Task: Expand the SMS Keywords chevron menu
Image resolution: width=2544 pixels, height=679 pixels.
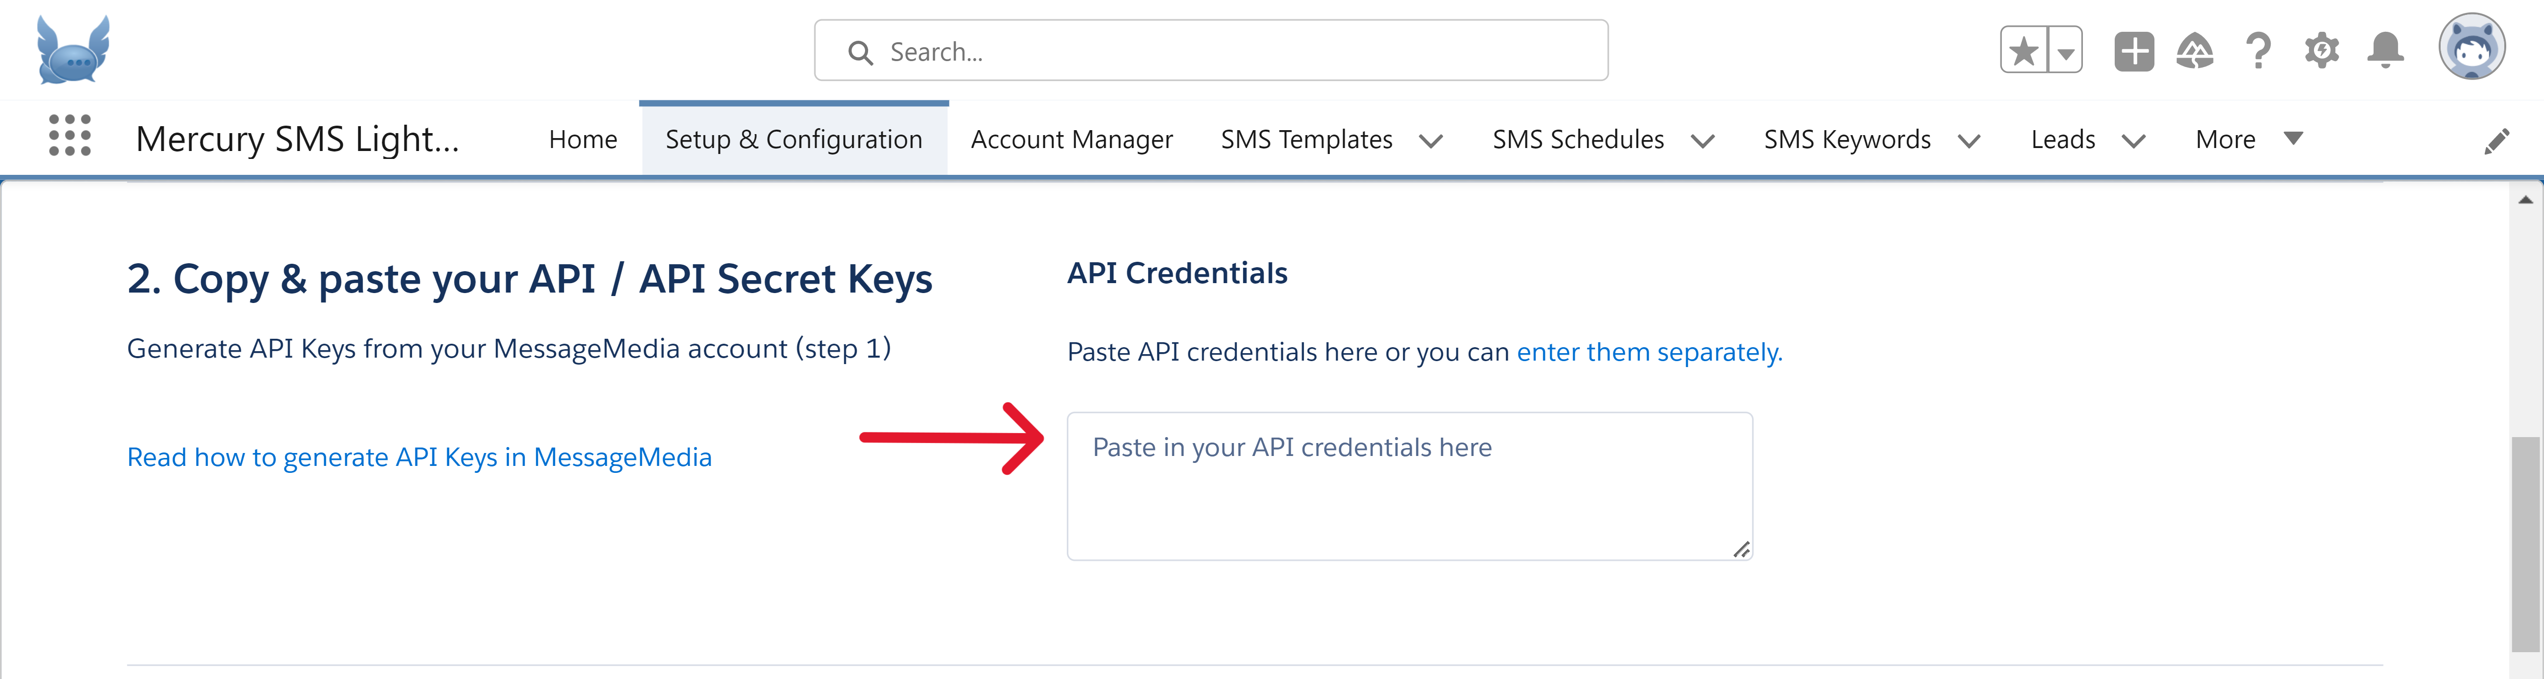Action: pyautogui.click(x=1969, y=141)
